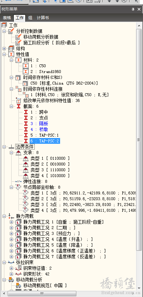Click the 施工阶段分析 pencil icon

point(18,42)
